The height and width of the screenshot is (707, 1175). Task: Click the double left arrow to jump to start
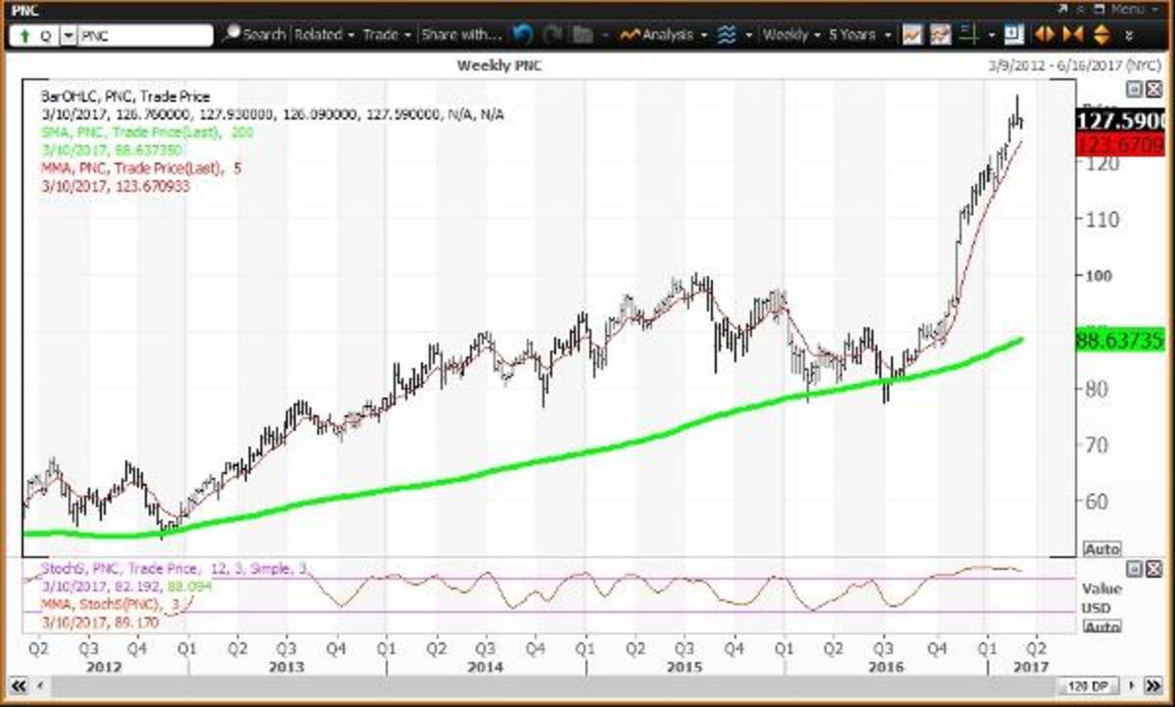tap(17, 686)
